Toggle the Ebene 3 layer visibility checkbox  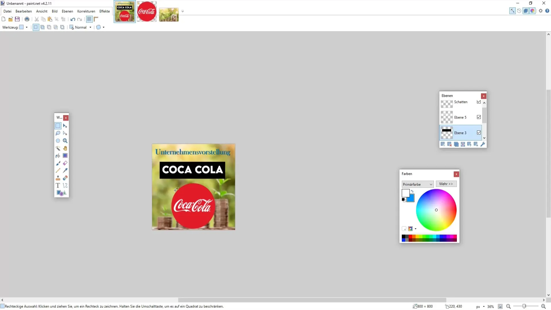479,133
